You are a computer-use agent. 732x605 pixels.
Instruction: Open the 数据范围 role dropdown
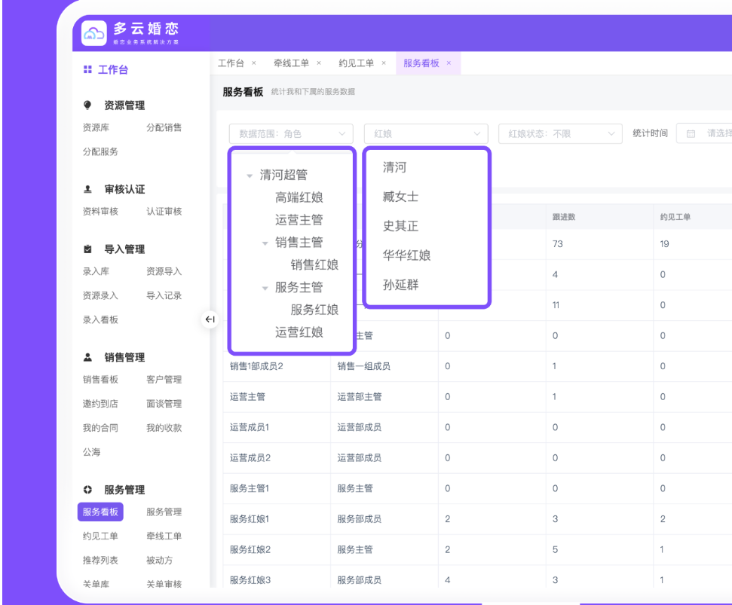[x=291, y=134]
